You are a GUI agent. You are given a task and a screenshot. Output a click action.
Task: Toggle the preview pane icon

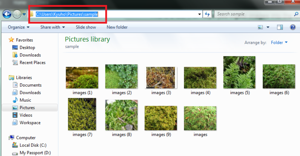(x=280, y=27)
